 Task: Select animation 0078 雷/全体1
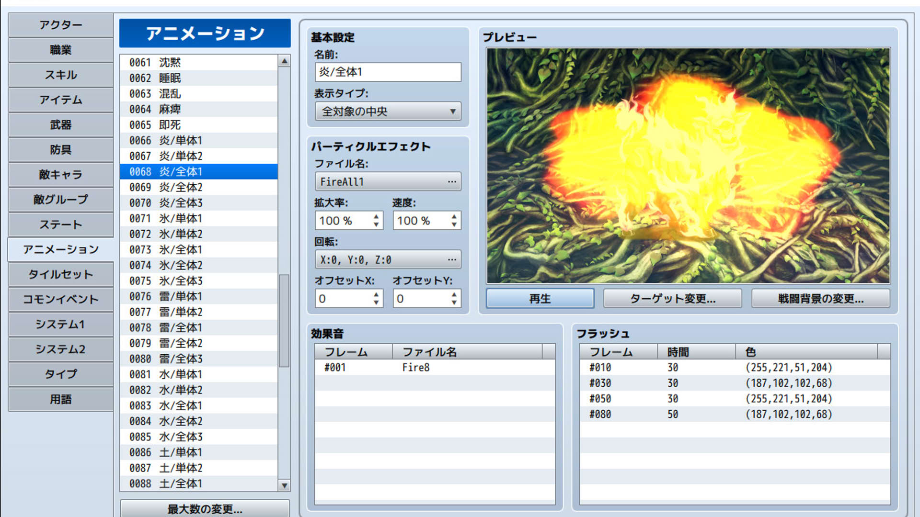pyautogui.click(x=199, y=327)
